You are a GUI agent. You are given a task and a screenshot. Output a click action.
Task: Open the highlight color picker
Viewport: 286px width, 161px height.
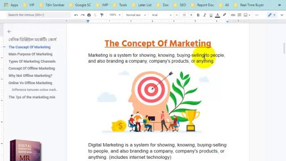click(224, 15)
